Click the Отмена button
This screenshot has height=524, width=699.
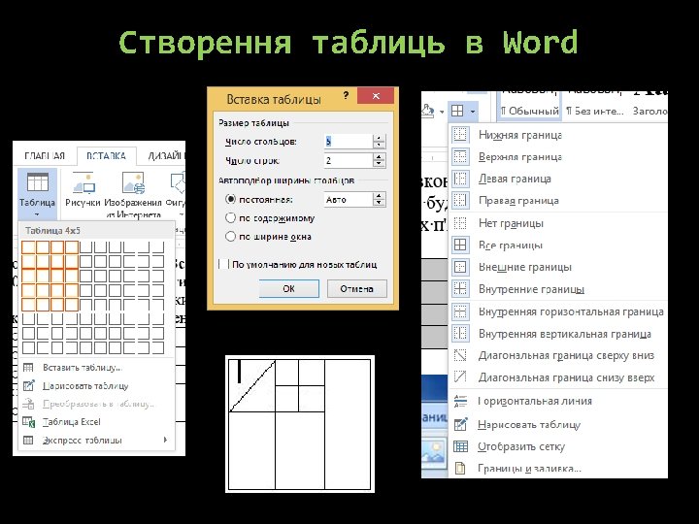[356, 288]
